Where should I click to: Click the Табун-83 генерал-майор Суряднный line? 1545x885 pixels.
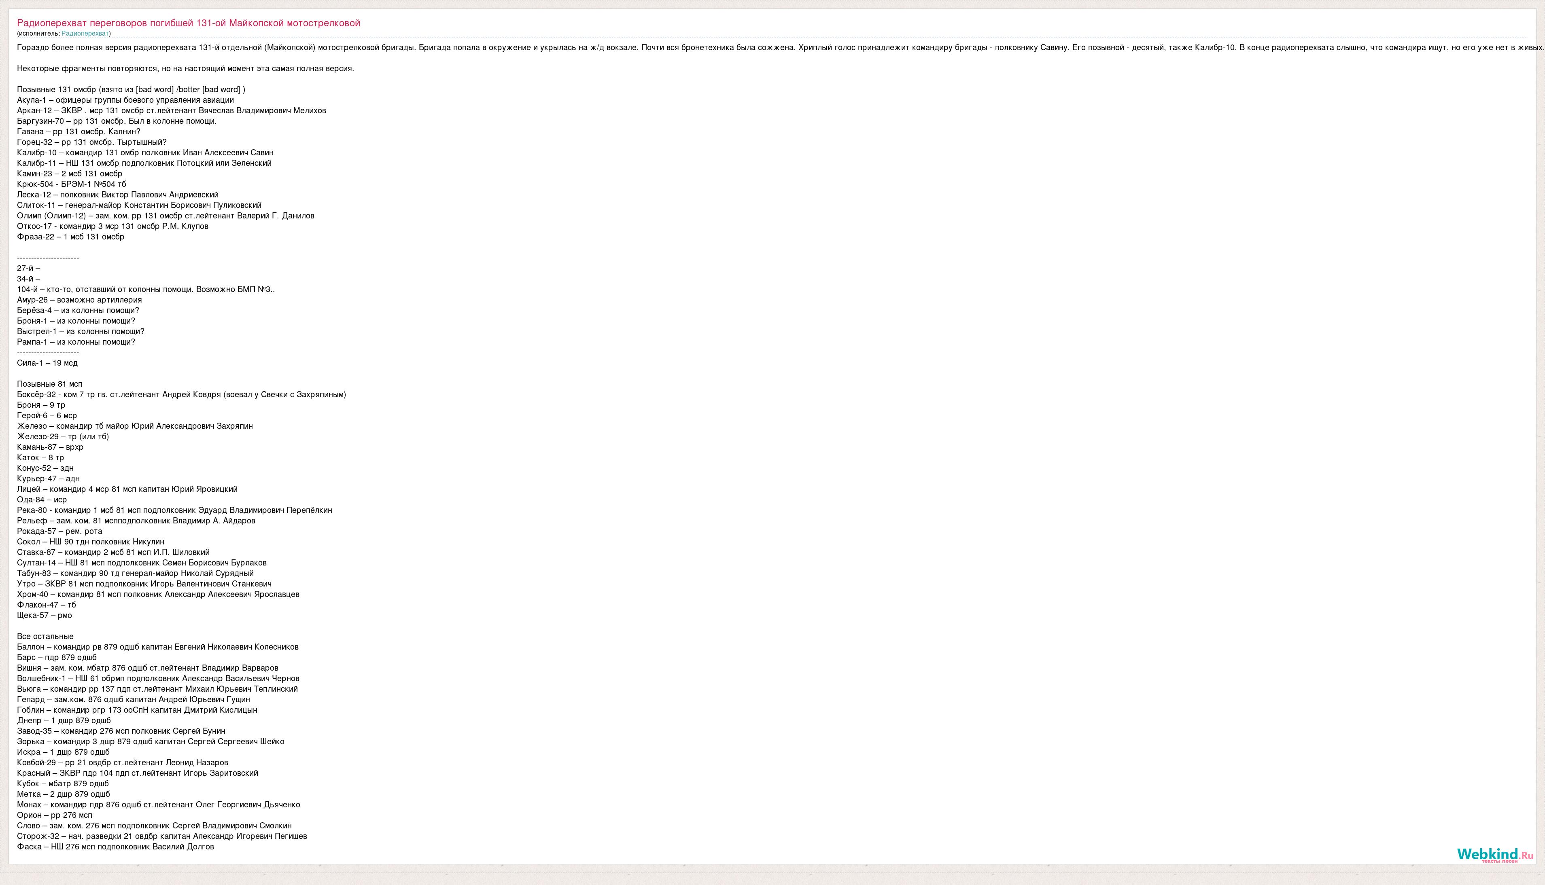135,573
